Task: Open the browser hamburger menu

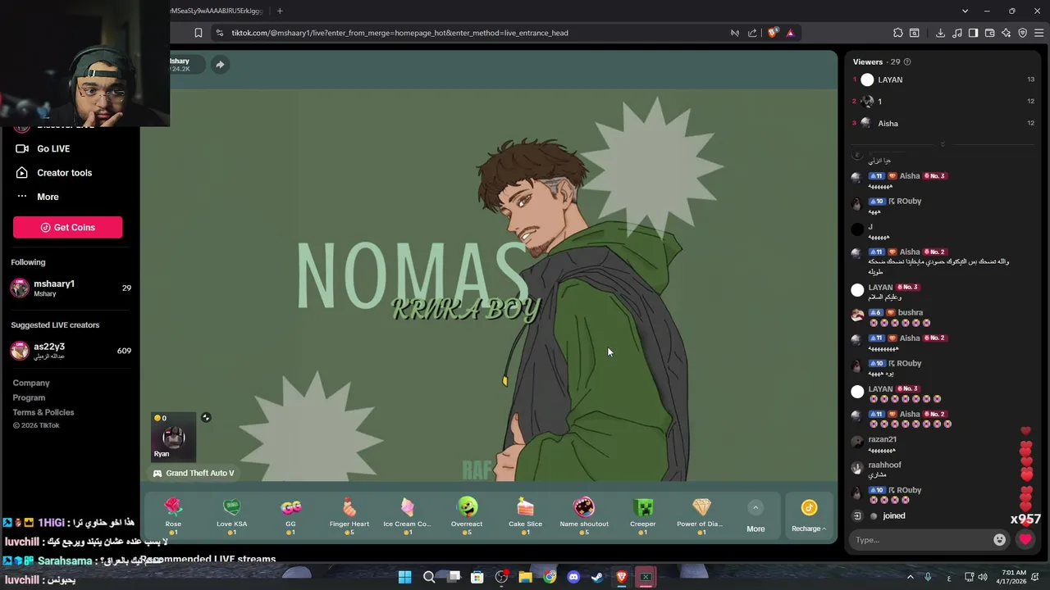Action: click(1039, 33)
